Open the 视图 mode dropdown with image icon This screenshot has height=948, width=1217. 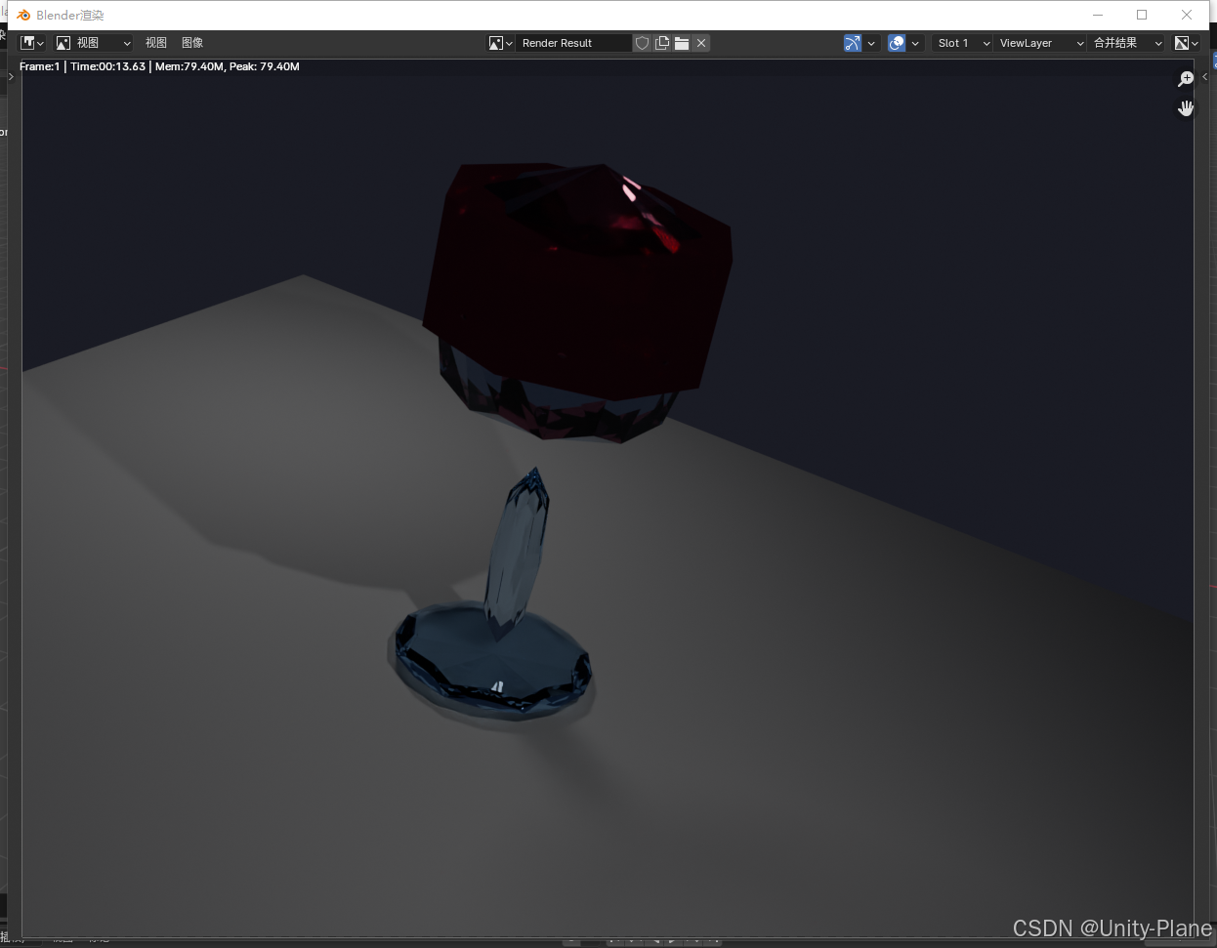point(93,43)
